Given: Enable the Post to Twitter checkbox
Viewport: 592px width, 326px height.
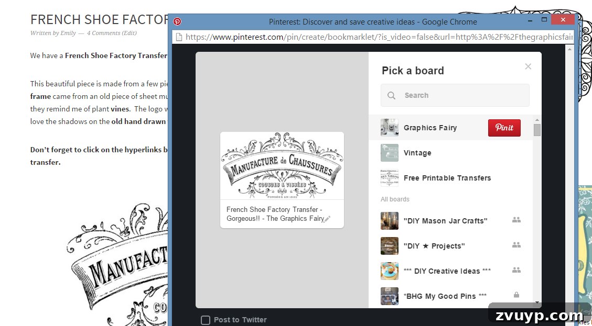Looking at the screenshot, I should point(206,320).
